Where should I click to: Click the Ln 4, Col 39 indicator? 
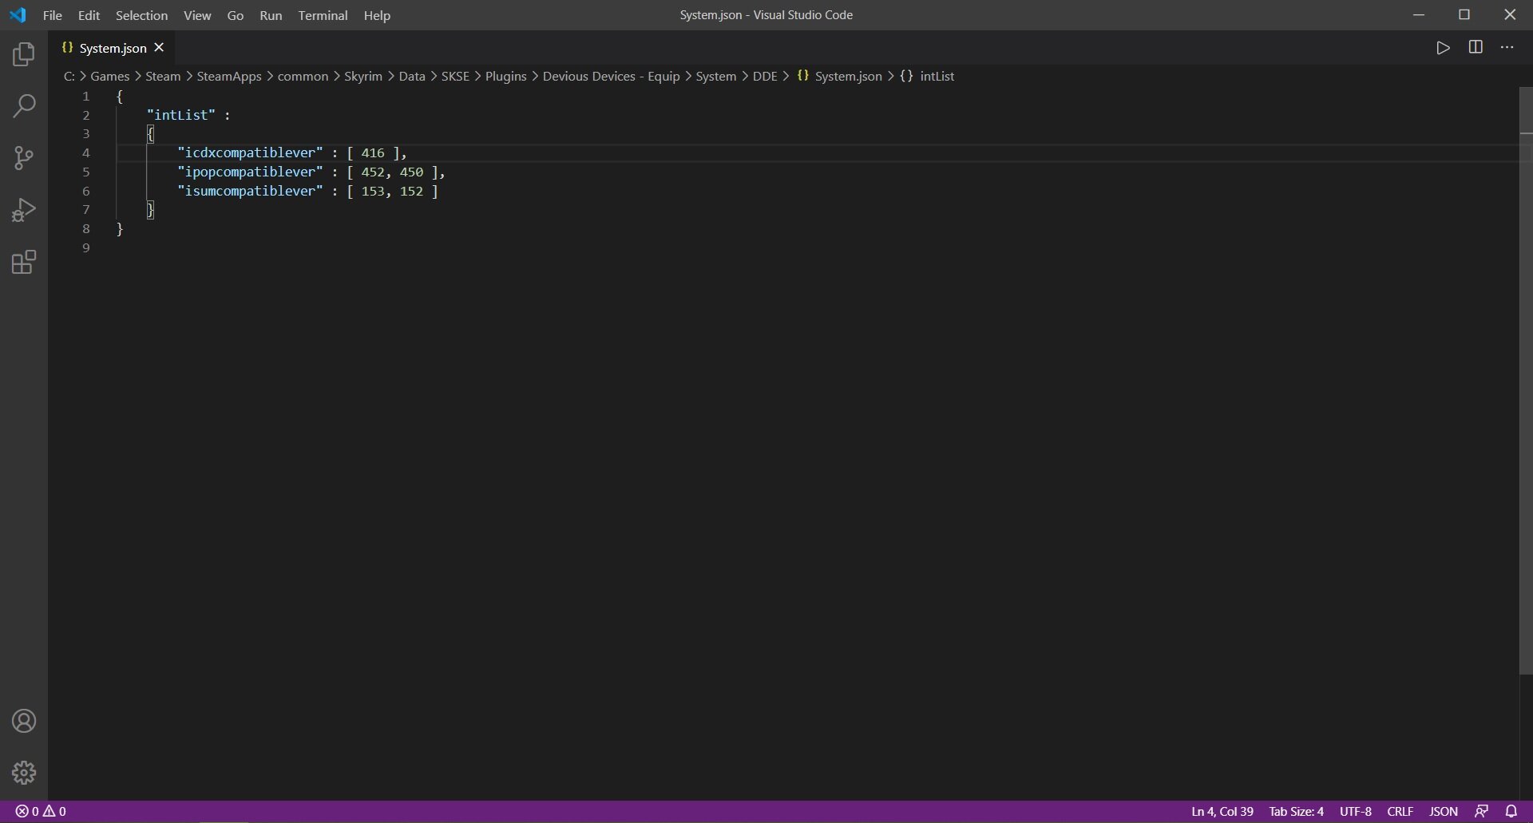(x=1222, y=811)
